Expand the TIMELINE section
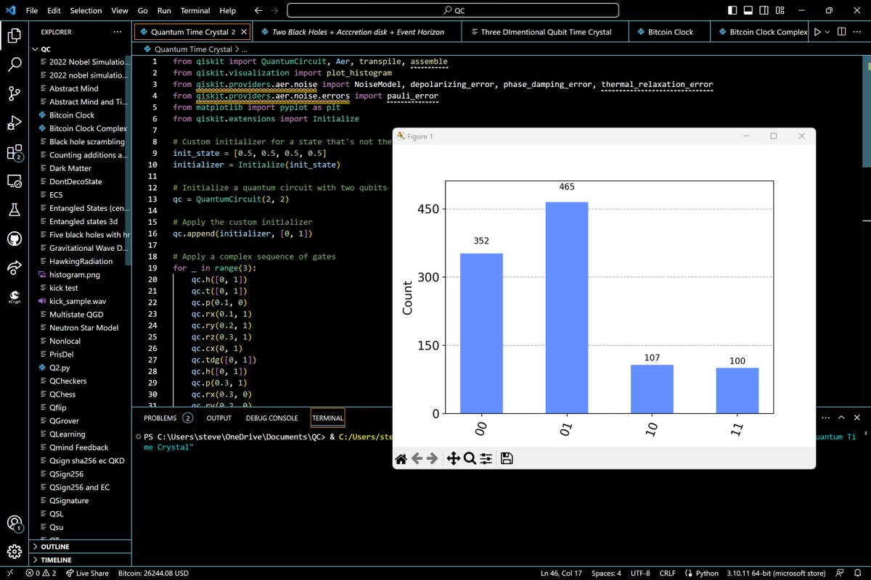The width and height of the screenshot is (871, 580). [57, 560]
